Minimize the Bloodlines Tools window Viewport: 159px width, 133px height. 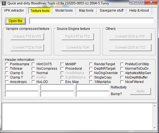tap(133, 2)
